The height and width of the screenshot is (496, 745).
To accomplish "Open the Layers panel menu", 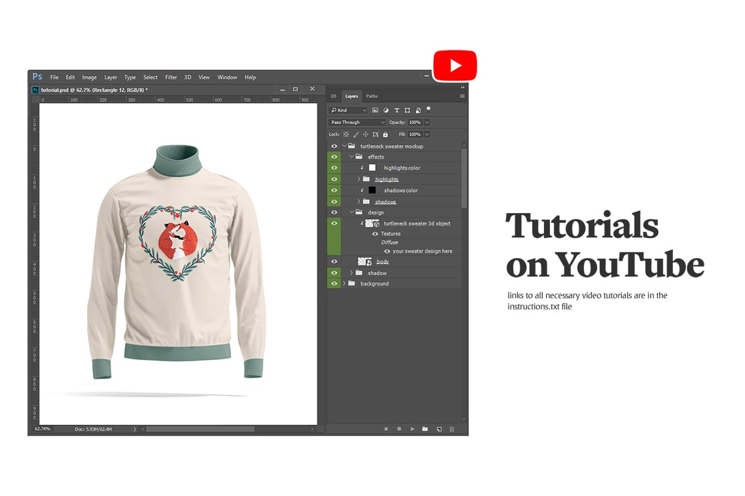I will (463, 96).
